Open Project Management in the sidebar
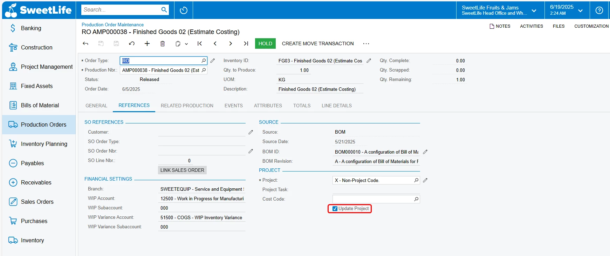 click(x=39, y=67)
